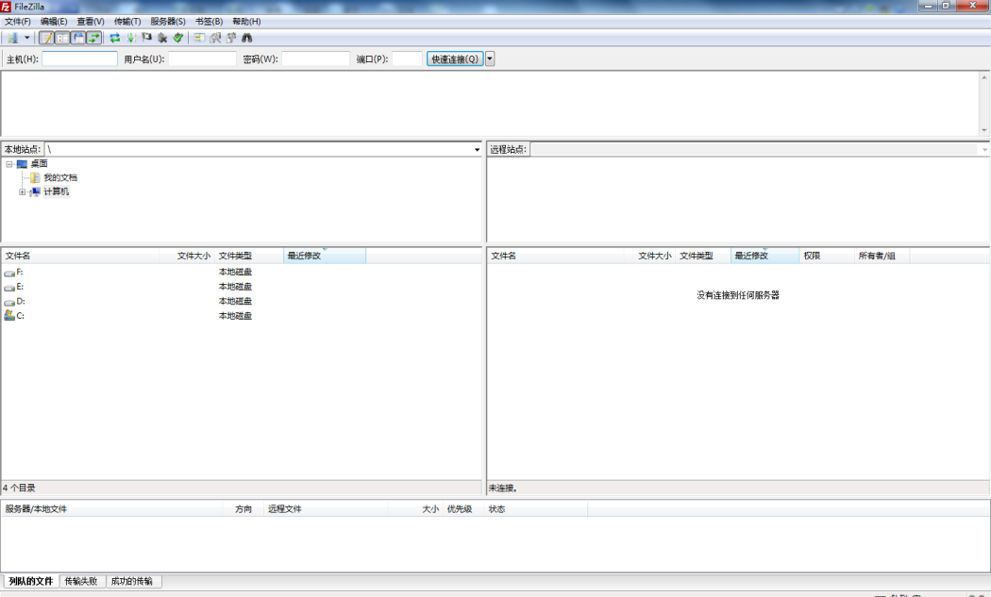Sort local list by 文件大小 column
This screenshot has width=991, height=597.
pyautogui.click(x=187, y=256)
